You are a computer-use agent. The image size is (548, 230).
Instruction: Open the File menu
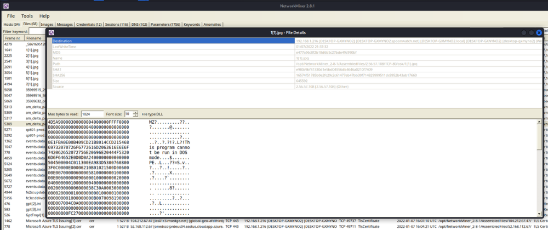(11, 16)
